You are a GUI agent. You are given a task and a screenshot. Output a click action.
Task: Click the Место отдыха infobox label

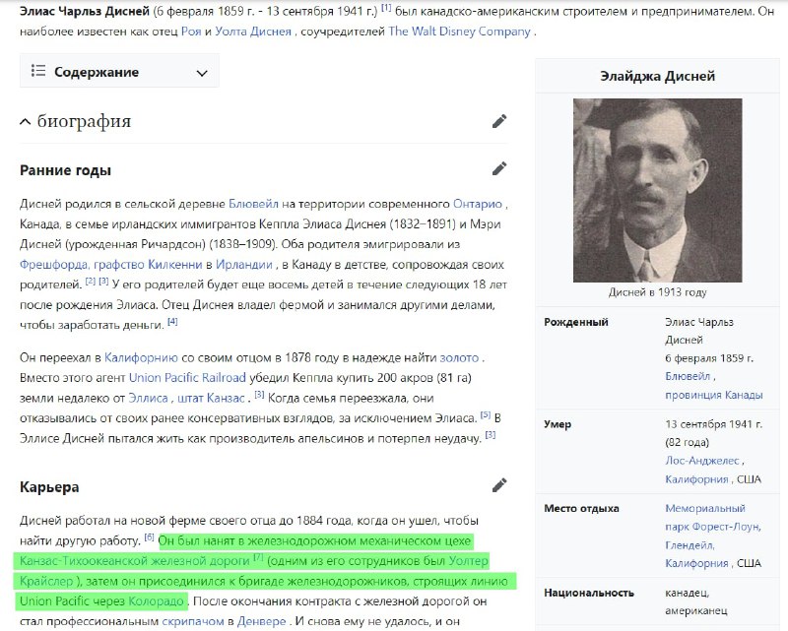[581, 508]
